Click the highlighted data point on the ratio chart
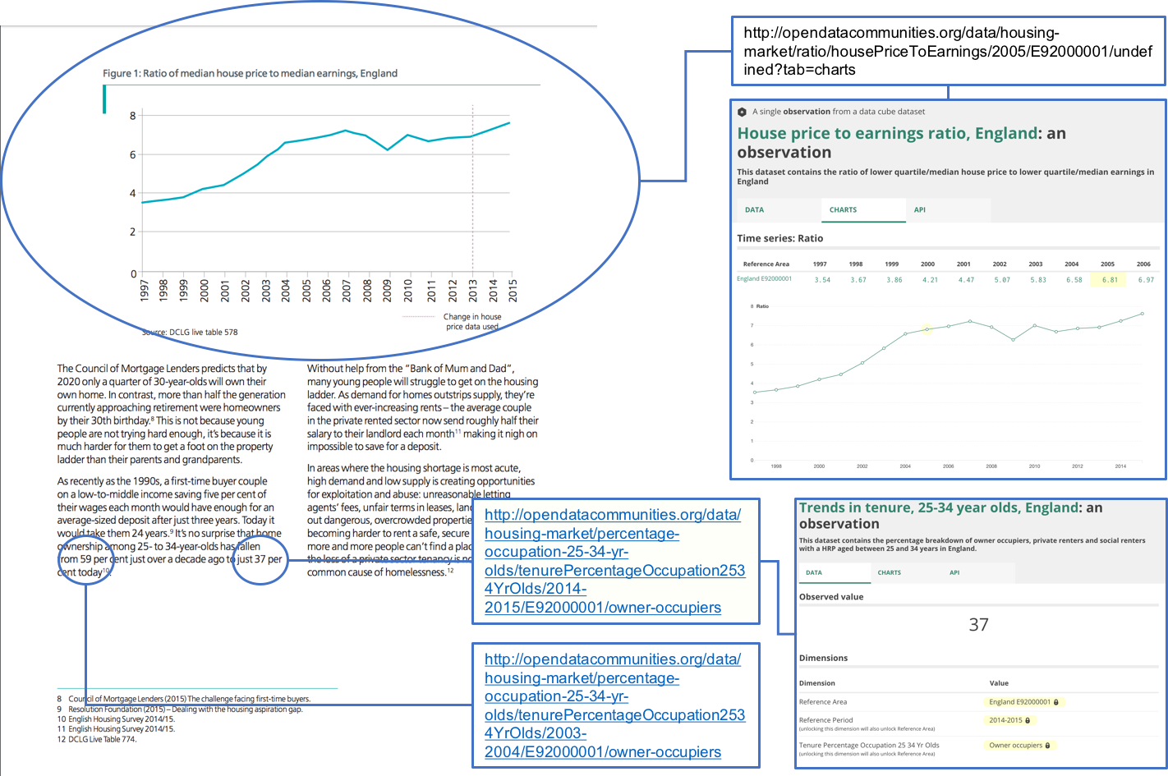The width and height of the screenshot is (1168, 776). (x=927, y=329)
